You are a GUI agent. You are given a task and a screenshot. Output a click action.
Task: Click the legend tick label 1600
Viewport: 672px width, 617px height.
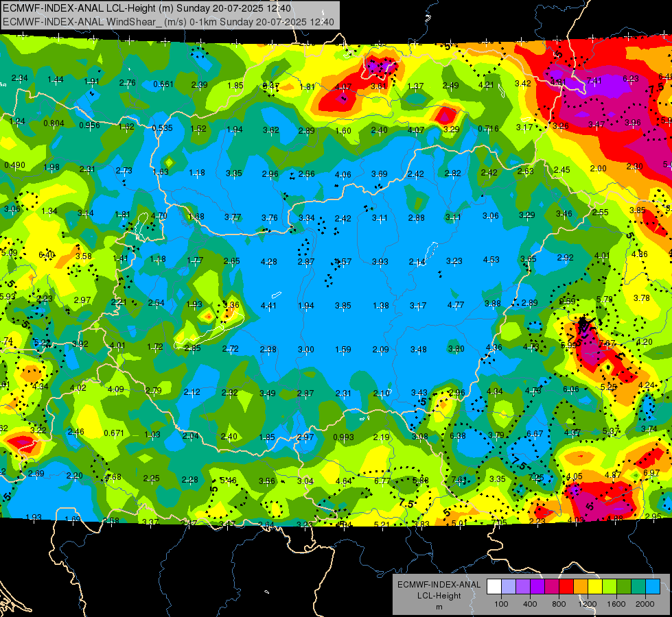pos(616,604)
